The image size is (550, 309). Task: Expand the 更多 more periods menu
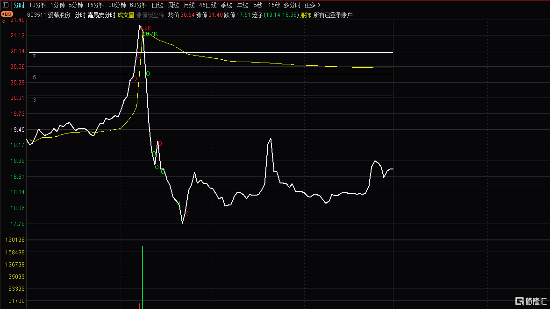coord(312,5)
